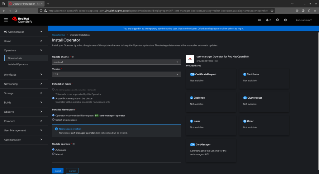Click the cert-manager-operator recommended namespace name
The image size is (319, 174).
click(112, 116)
